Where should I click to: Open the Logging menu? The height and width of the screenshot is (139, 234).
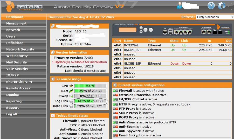pyautogui.click(x=24, y=95)
